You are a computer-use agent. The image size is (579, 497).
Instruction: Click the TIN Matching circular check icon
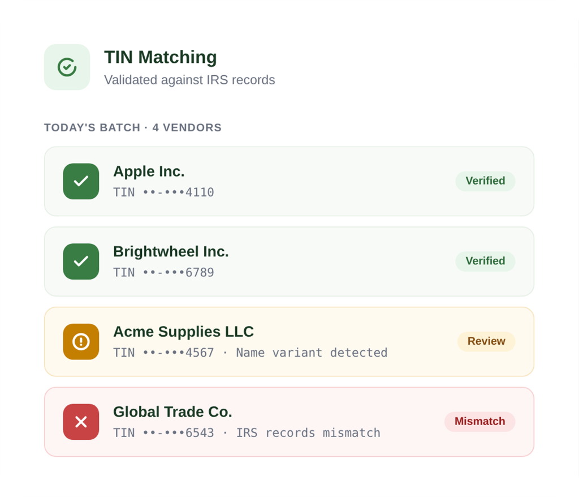[x=67, y=67]
